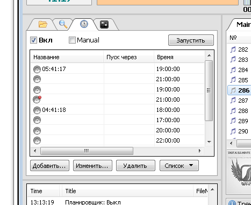Viewport: 251px width, 205px height.
Task: Select event icon in 22:00:00 row
Action: [37, 140]
